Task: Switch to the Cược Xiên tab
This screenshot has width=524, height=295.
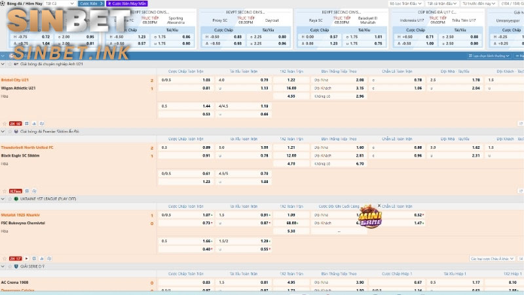Action: tap(91, 3)
